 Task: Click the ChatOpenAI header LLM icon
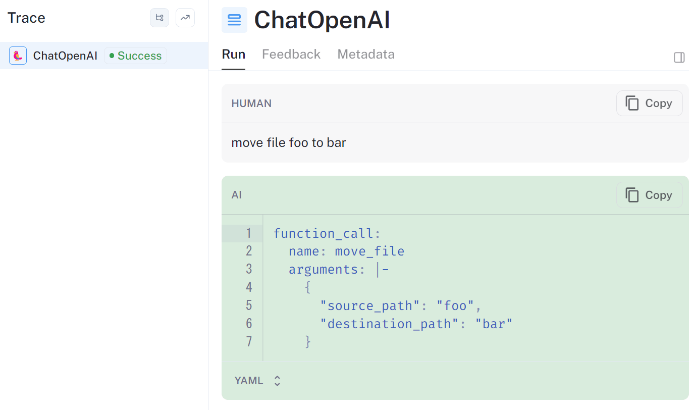[x=234, y=20]
